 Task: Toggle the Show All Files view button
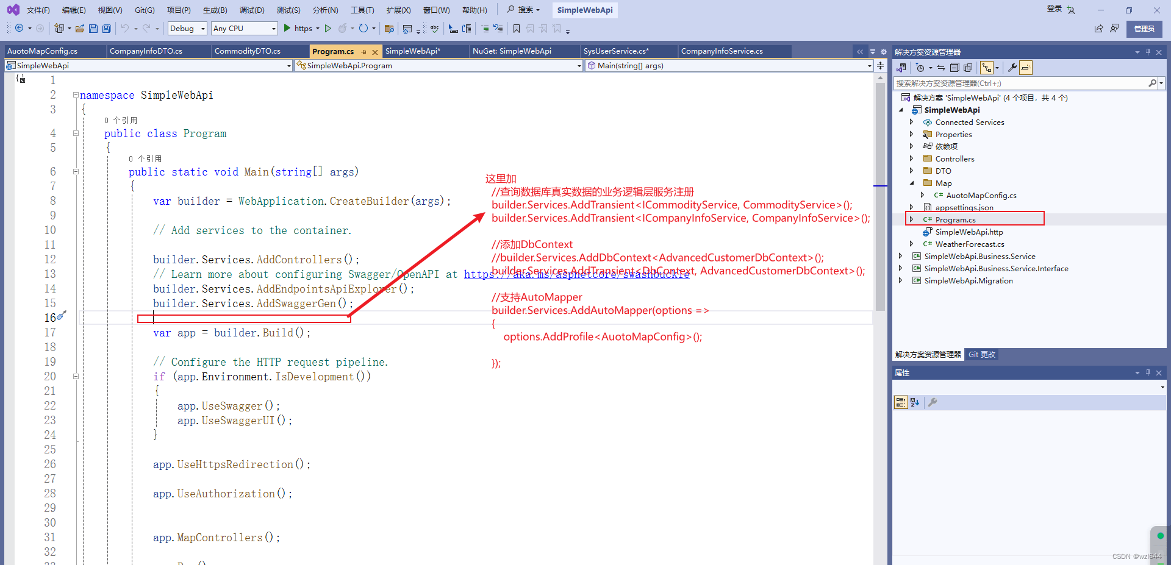[x=968, y=68]
